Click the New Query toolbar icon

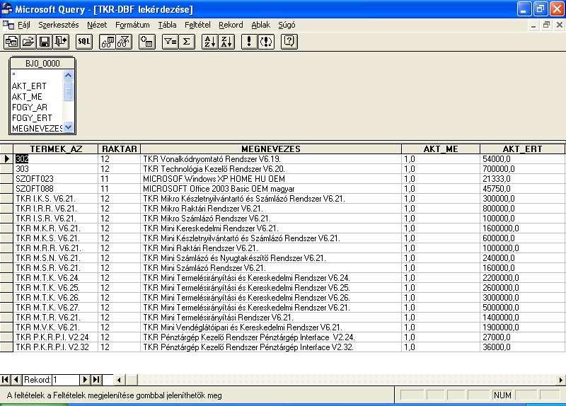(x=11, y=42)
